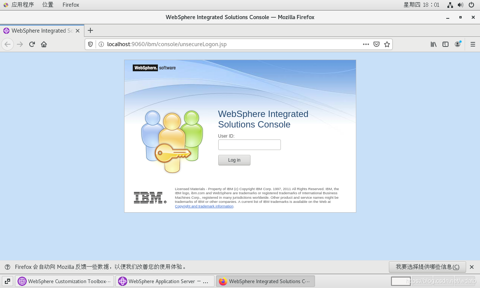Open Firefox Library icon
Viewport: 480px width, 288px height.
click(433, 44)
